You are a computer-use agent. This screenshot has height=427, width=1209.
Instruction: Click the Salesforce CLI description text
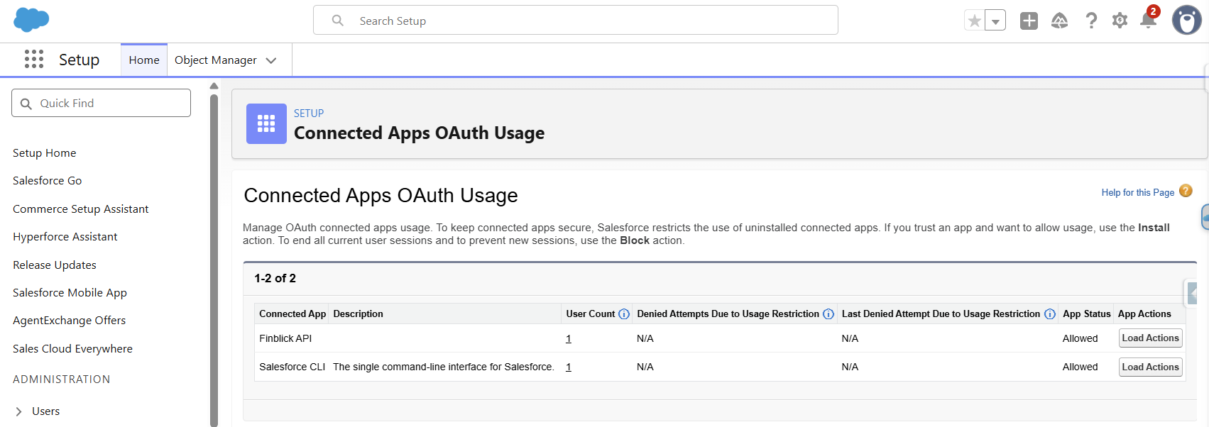click(x=444, y=367)
